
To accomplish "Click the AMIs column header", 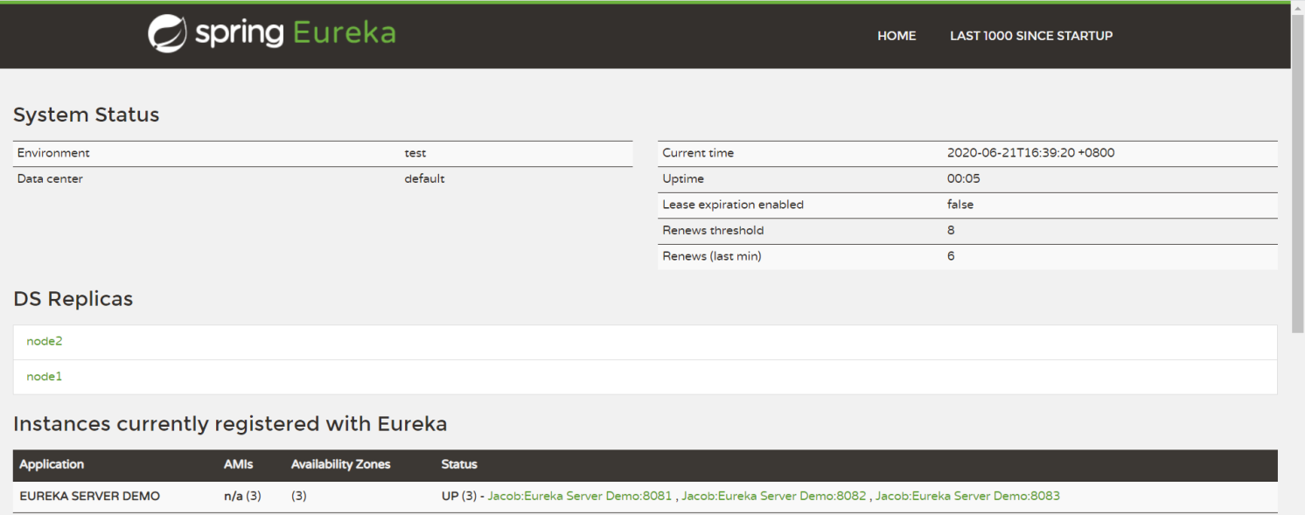I will pos(238,464).
